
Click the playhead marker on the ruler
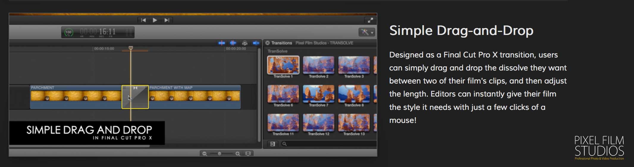(131, 48)
